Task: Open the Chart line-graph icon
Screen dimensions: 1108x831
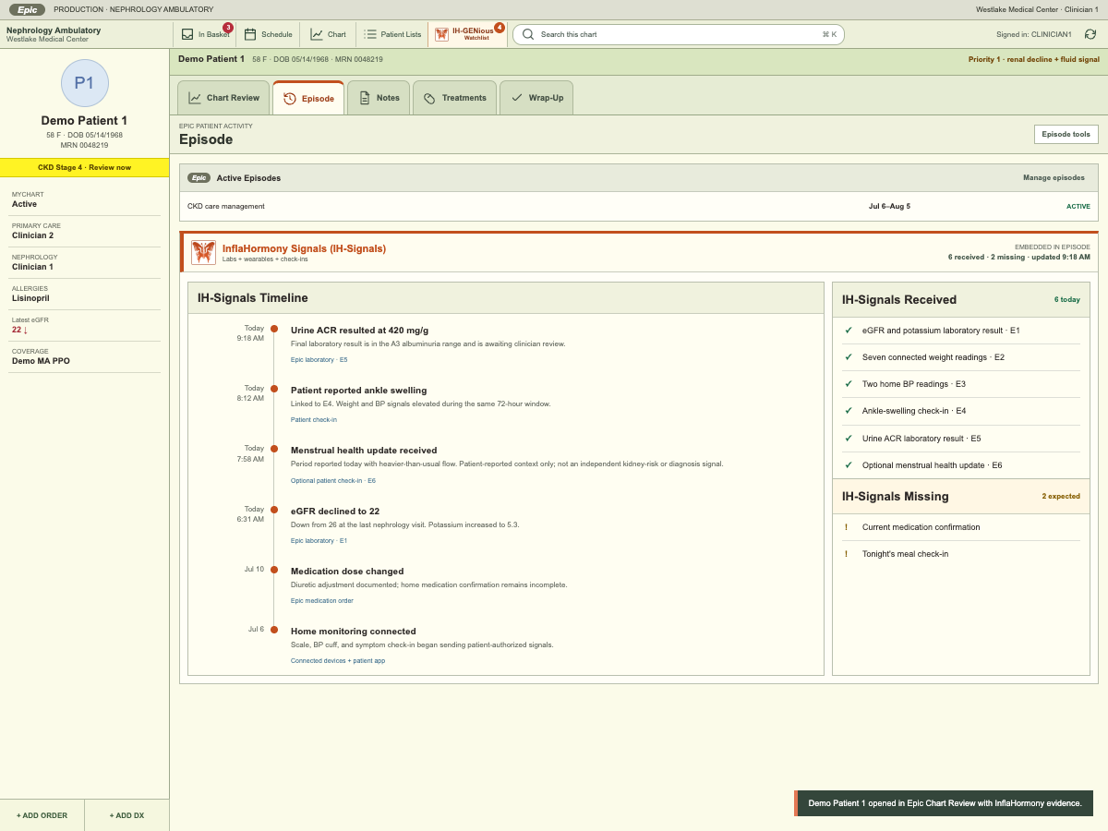Action: point(317,34)
